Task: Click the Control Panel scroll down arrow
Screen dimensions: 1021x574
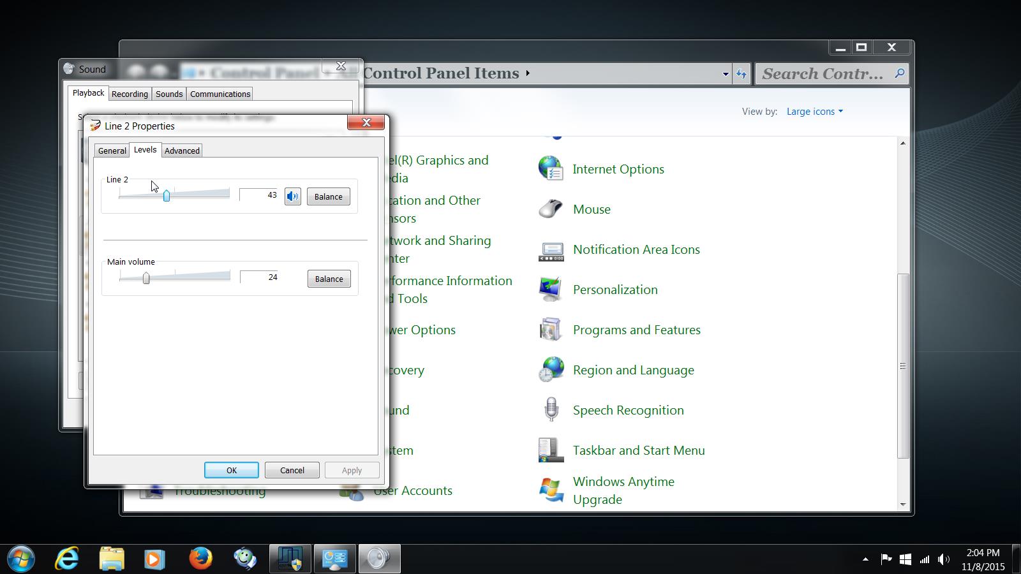Action: [x=902, y=504]
